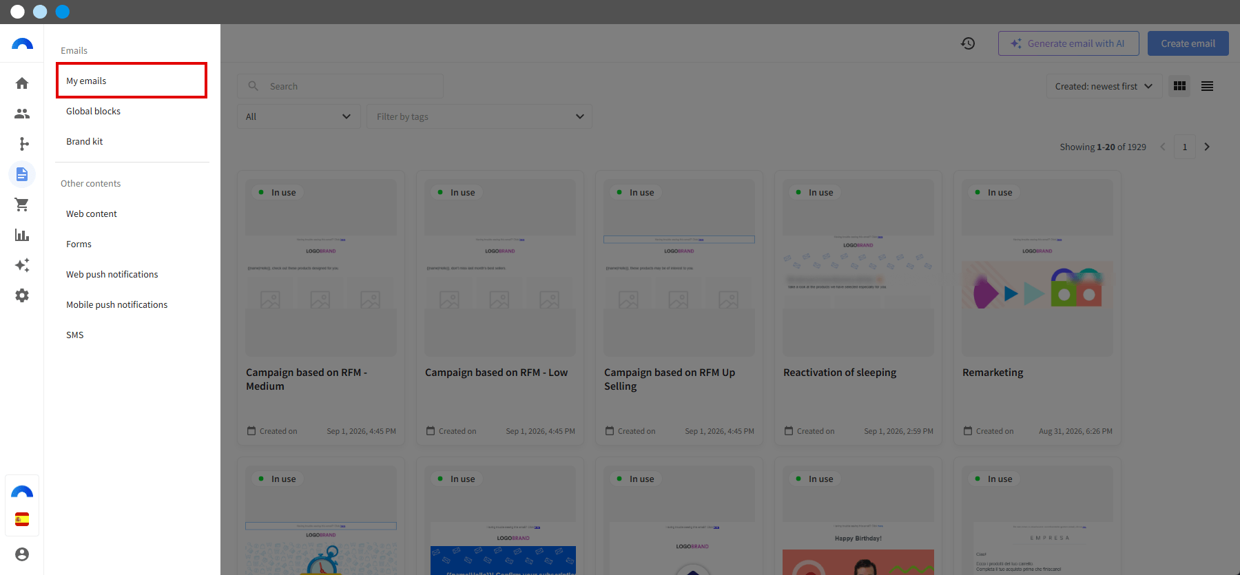Change language via Spanish flag icon

[x=22, y=519]
